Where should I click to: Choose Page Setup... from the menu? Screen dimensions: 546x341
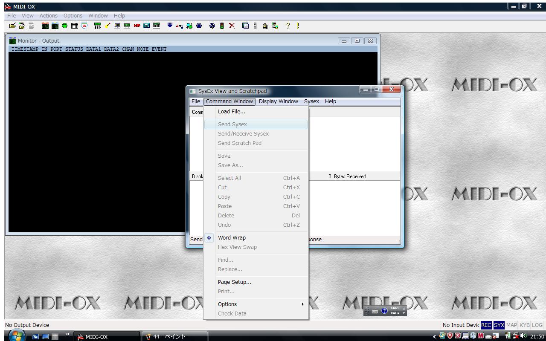[256, 282]
